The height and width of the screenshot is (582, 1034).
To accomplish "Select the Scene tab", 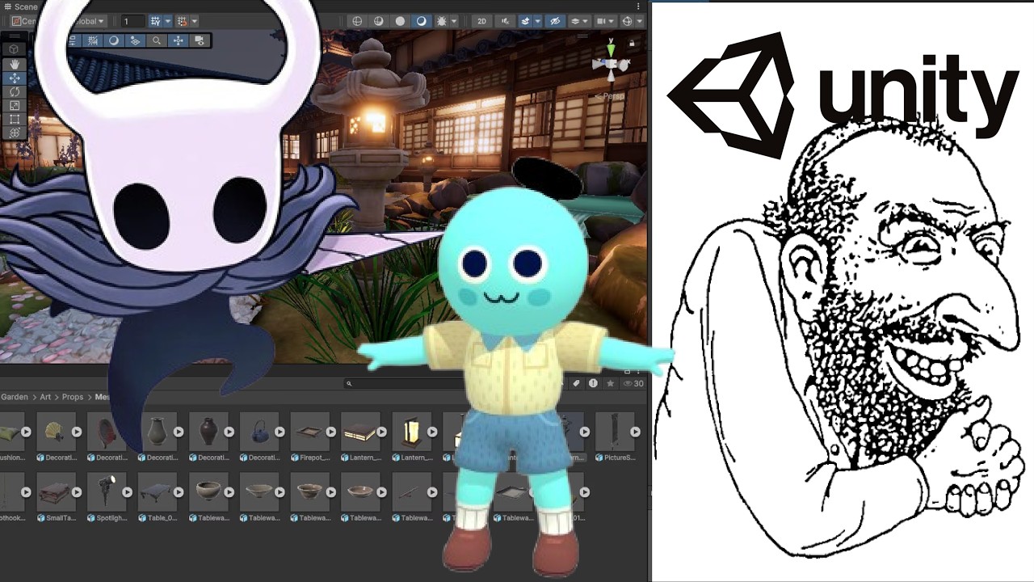I will 22,6.
